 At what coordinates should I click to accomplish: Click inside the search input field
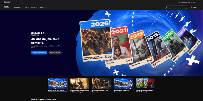coord(176,7)
